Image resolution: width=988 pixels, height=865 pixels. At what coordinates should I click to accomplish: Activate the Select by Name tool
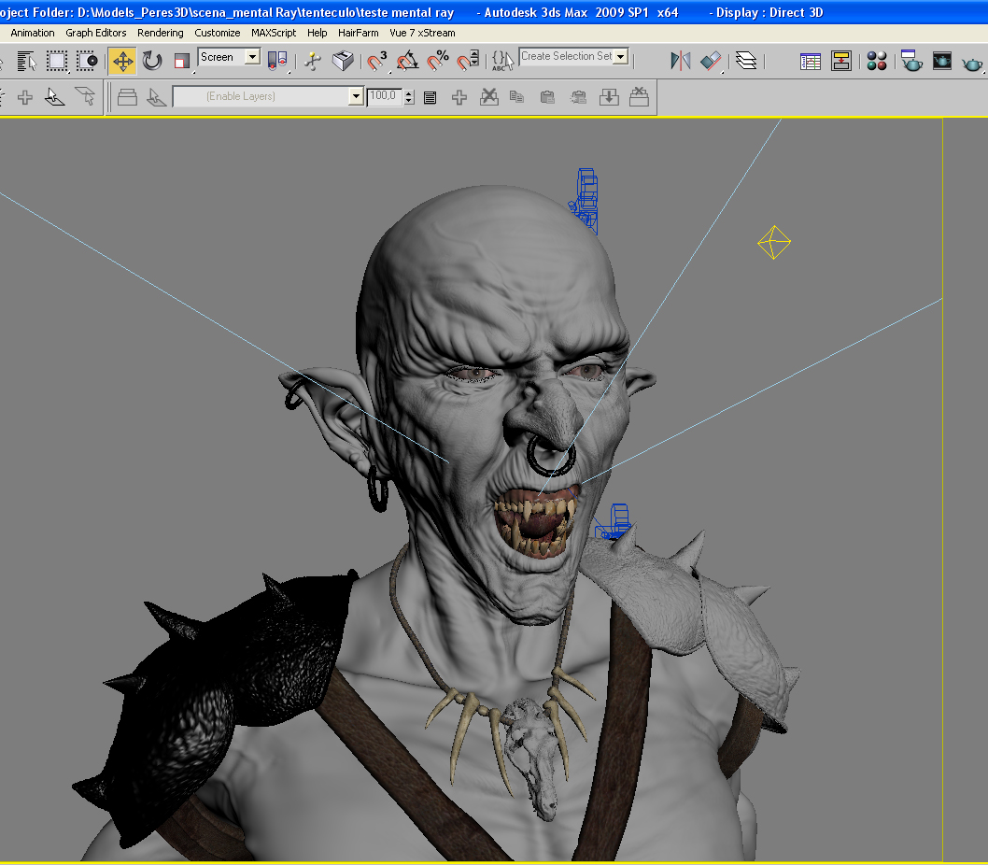click(26, 61)
